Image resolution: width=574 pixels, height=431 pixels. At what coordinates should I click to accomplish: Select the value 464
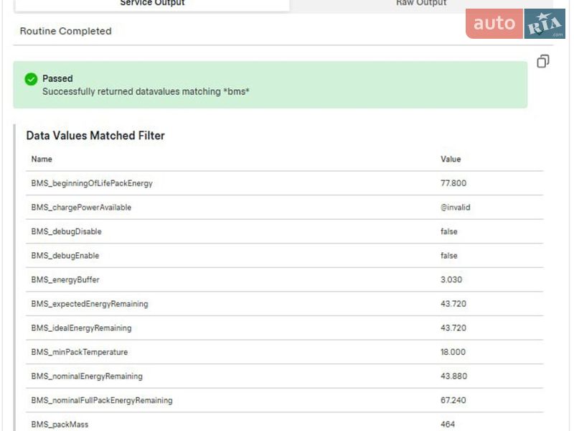(x=448, y=425)
